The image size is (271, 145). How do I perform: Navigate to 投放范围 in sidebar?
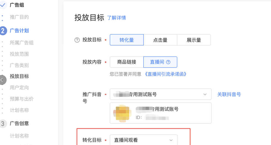(x=19, y=54)
